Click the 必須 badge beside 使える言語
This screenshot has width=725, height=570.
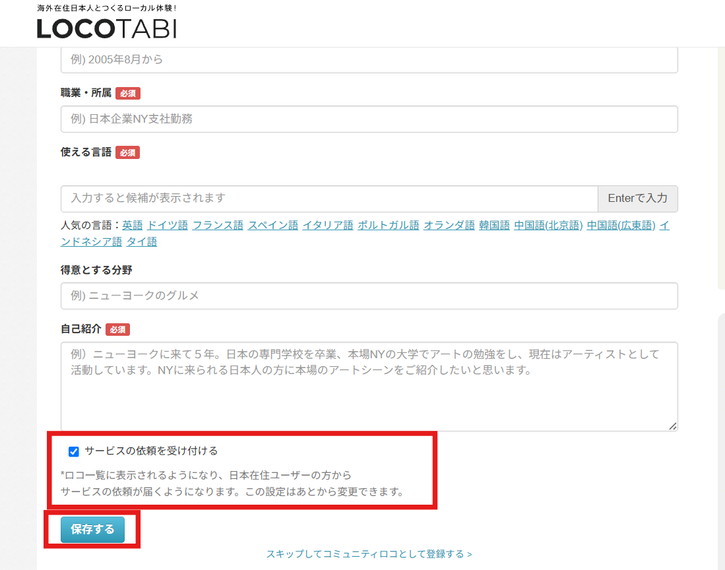(x=127, y=152)
